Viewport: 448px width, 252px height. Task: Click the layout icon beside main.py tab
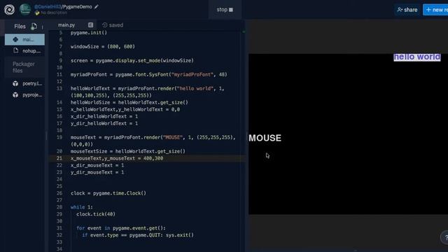pyautogui.click(x=90, y=25)
